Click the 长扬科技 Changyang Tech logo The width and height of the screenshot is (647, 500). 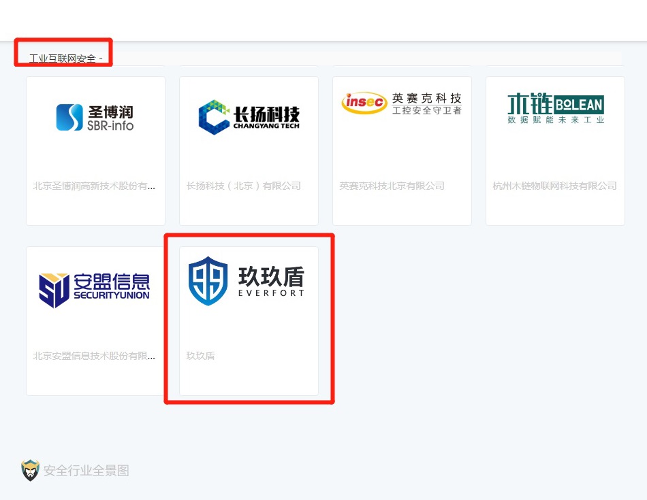pos(249,117)
